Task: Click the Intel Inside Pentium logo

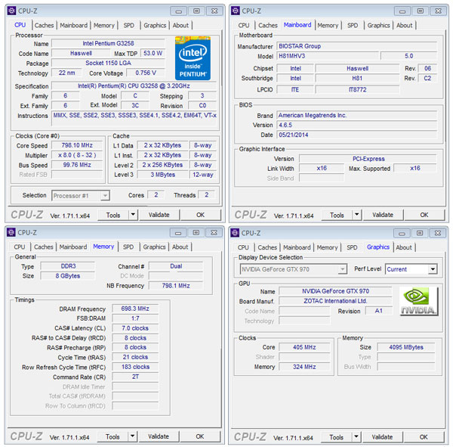Action: (x=193, y=58)
